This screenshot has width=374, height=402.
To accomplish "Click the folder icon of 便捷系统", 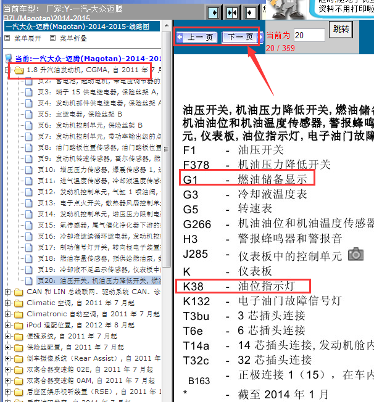I will tap(19, 337).
